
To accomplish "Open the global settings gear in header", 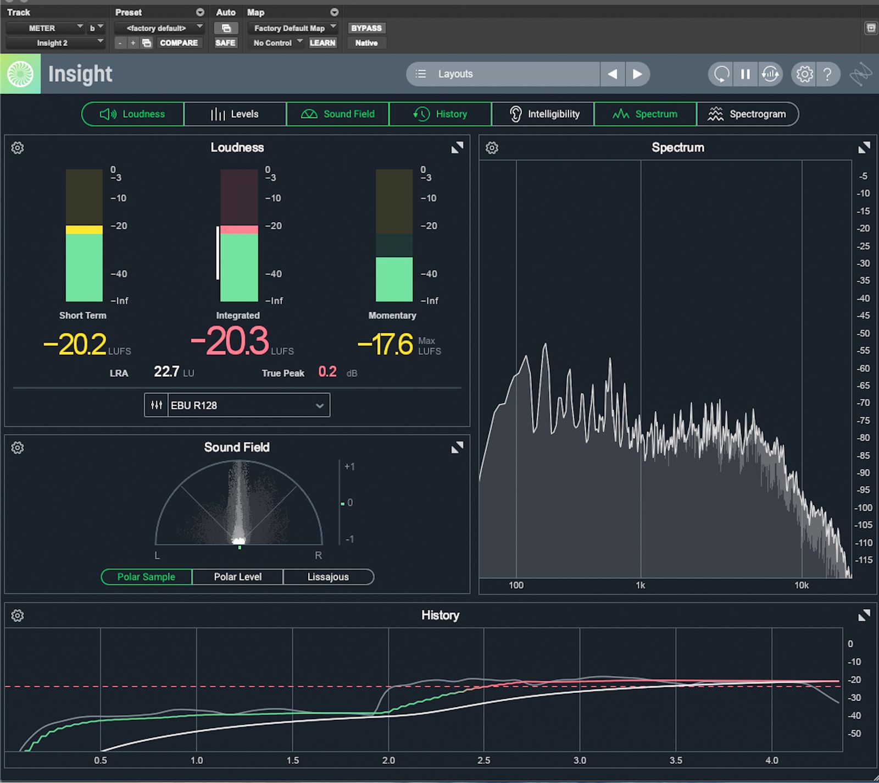I will (804, 74).
